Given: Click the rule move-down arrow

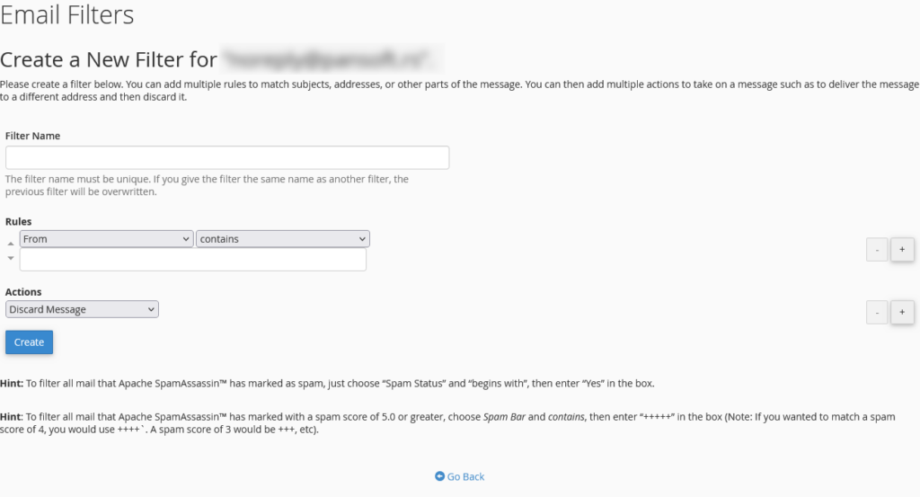Looking at the screenshot, I should click(11, 258).
